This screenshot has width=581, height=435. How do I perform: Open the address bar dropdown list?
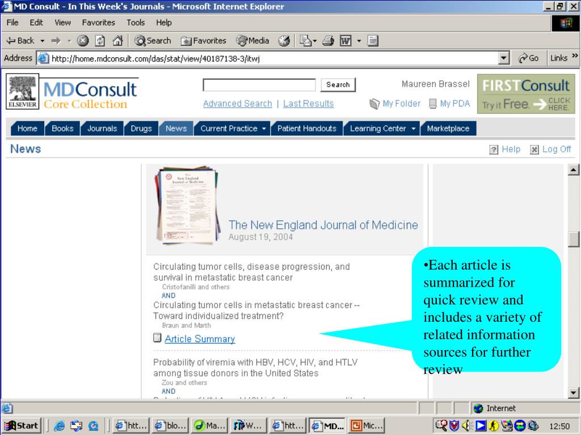click(504, 58)
